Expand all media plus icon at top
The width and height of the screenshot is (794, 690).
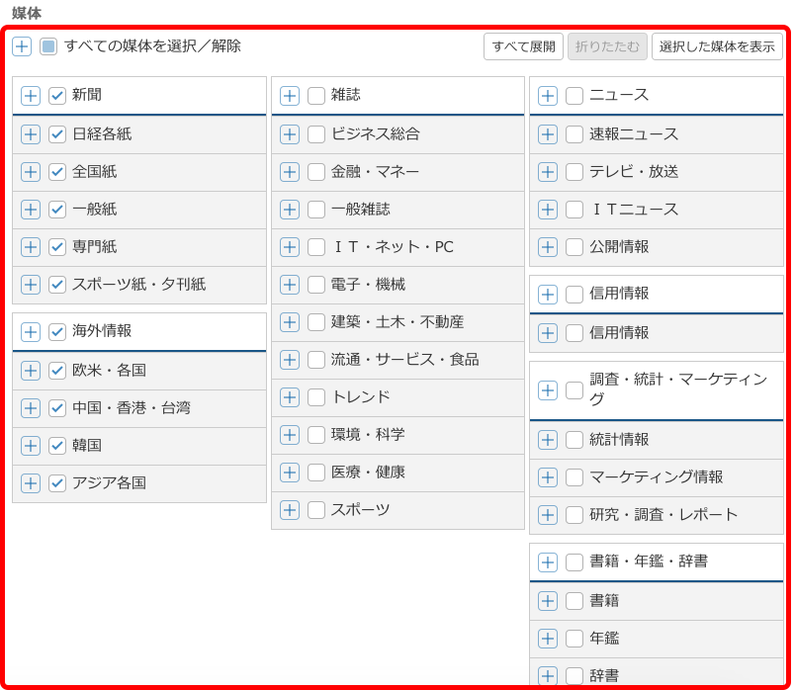pos(22,46)
